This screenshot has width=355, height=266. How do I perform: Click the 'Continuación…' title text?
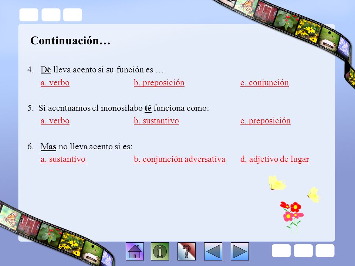[x=70, y=41]
